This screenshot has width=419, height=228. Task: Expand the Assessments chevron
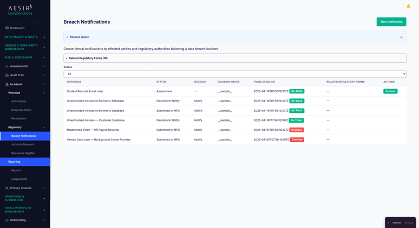pyautogui.click(x=44, y=66)
